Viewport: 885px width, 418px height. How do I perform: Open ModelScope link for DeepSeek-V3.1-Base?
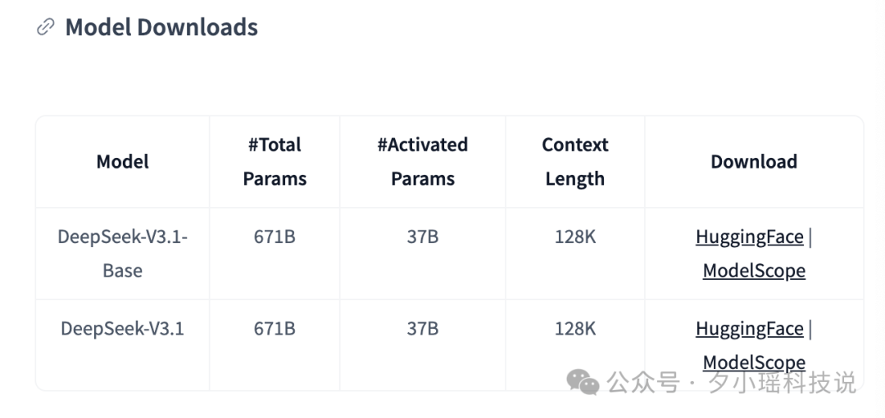coord(754,271)
